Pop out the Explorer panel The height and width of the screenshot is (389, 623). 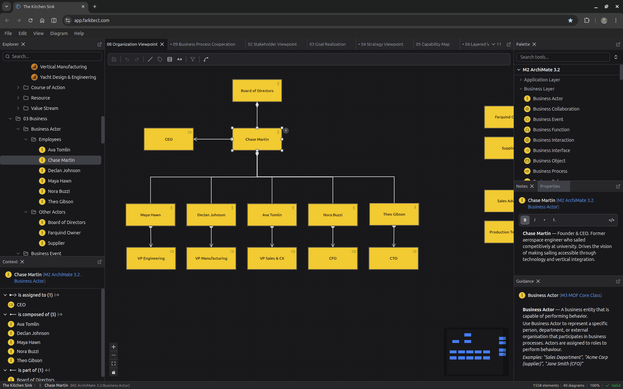click(x=100, y=44)
